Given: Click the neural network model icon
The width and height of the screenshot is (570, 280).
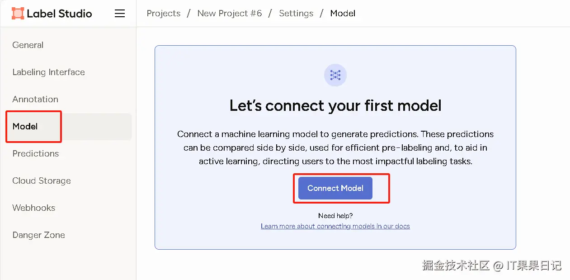Looking at the screenshot, I should 335,75.
